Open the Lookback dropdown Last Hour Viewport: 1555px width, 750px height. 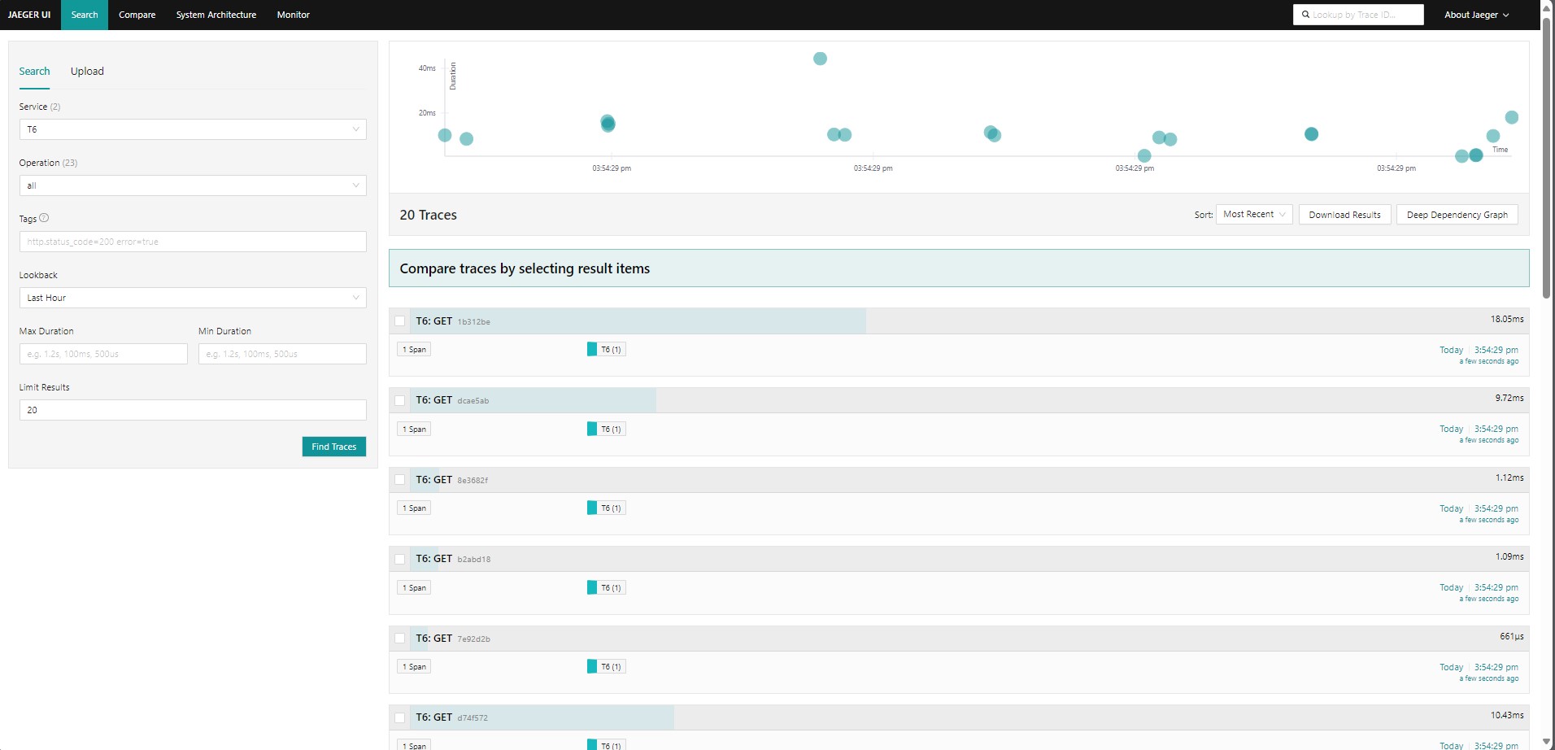tap(193, 298)
